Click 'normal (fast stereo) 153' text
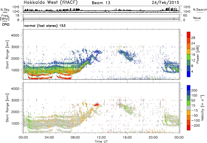The height and width of the screenshot is (143, 207). coord(45,26)
